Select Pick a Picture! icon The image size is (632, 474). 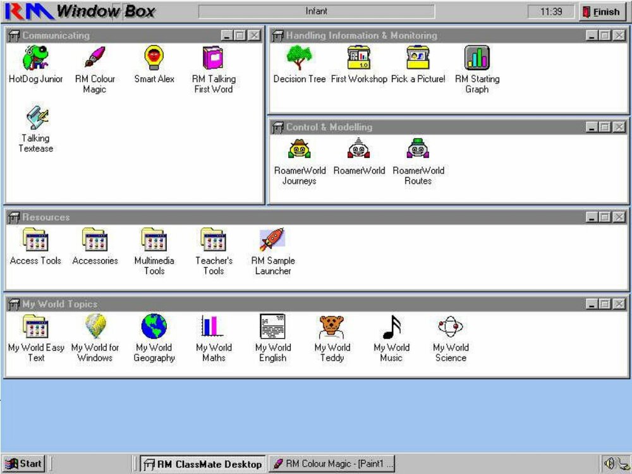coord(418,58)
